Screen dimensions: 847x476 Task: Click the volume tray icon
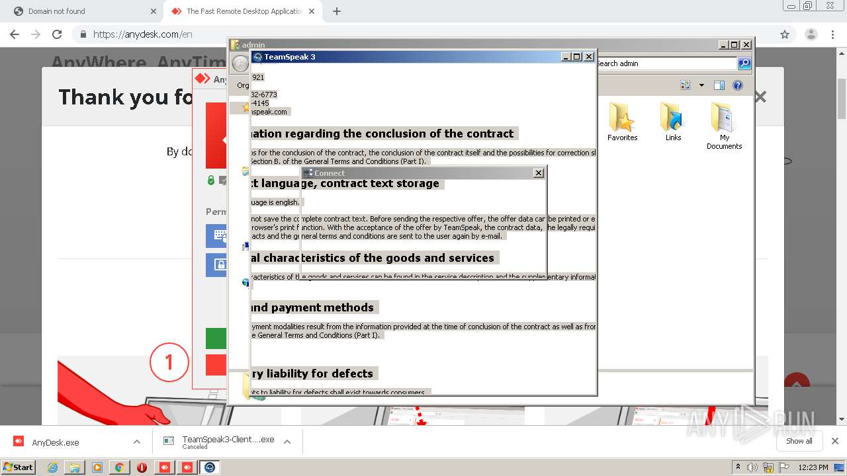752,467
